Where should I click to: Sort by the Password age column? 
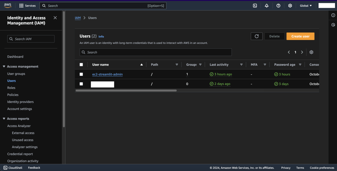point(300,65)
